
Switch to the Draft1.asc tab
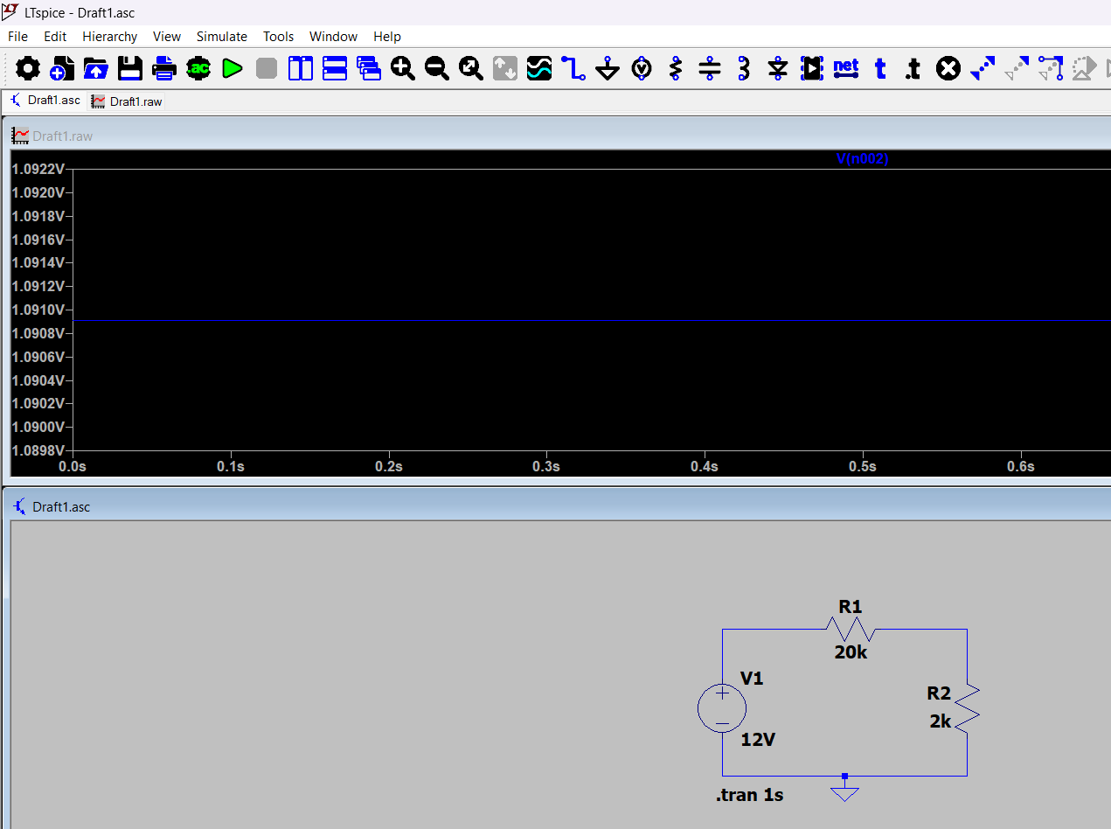[x=45, y=101]
